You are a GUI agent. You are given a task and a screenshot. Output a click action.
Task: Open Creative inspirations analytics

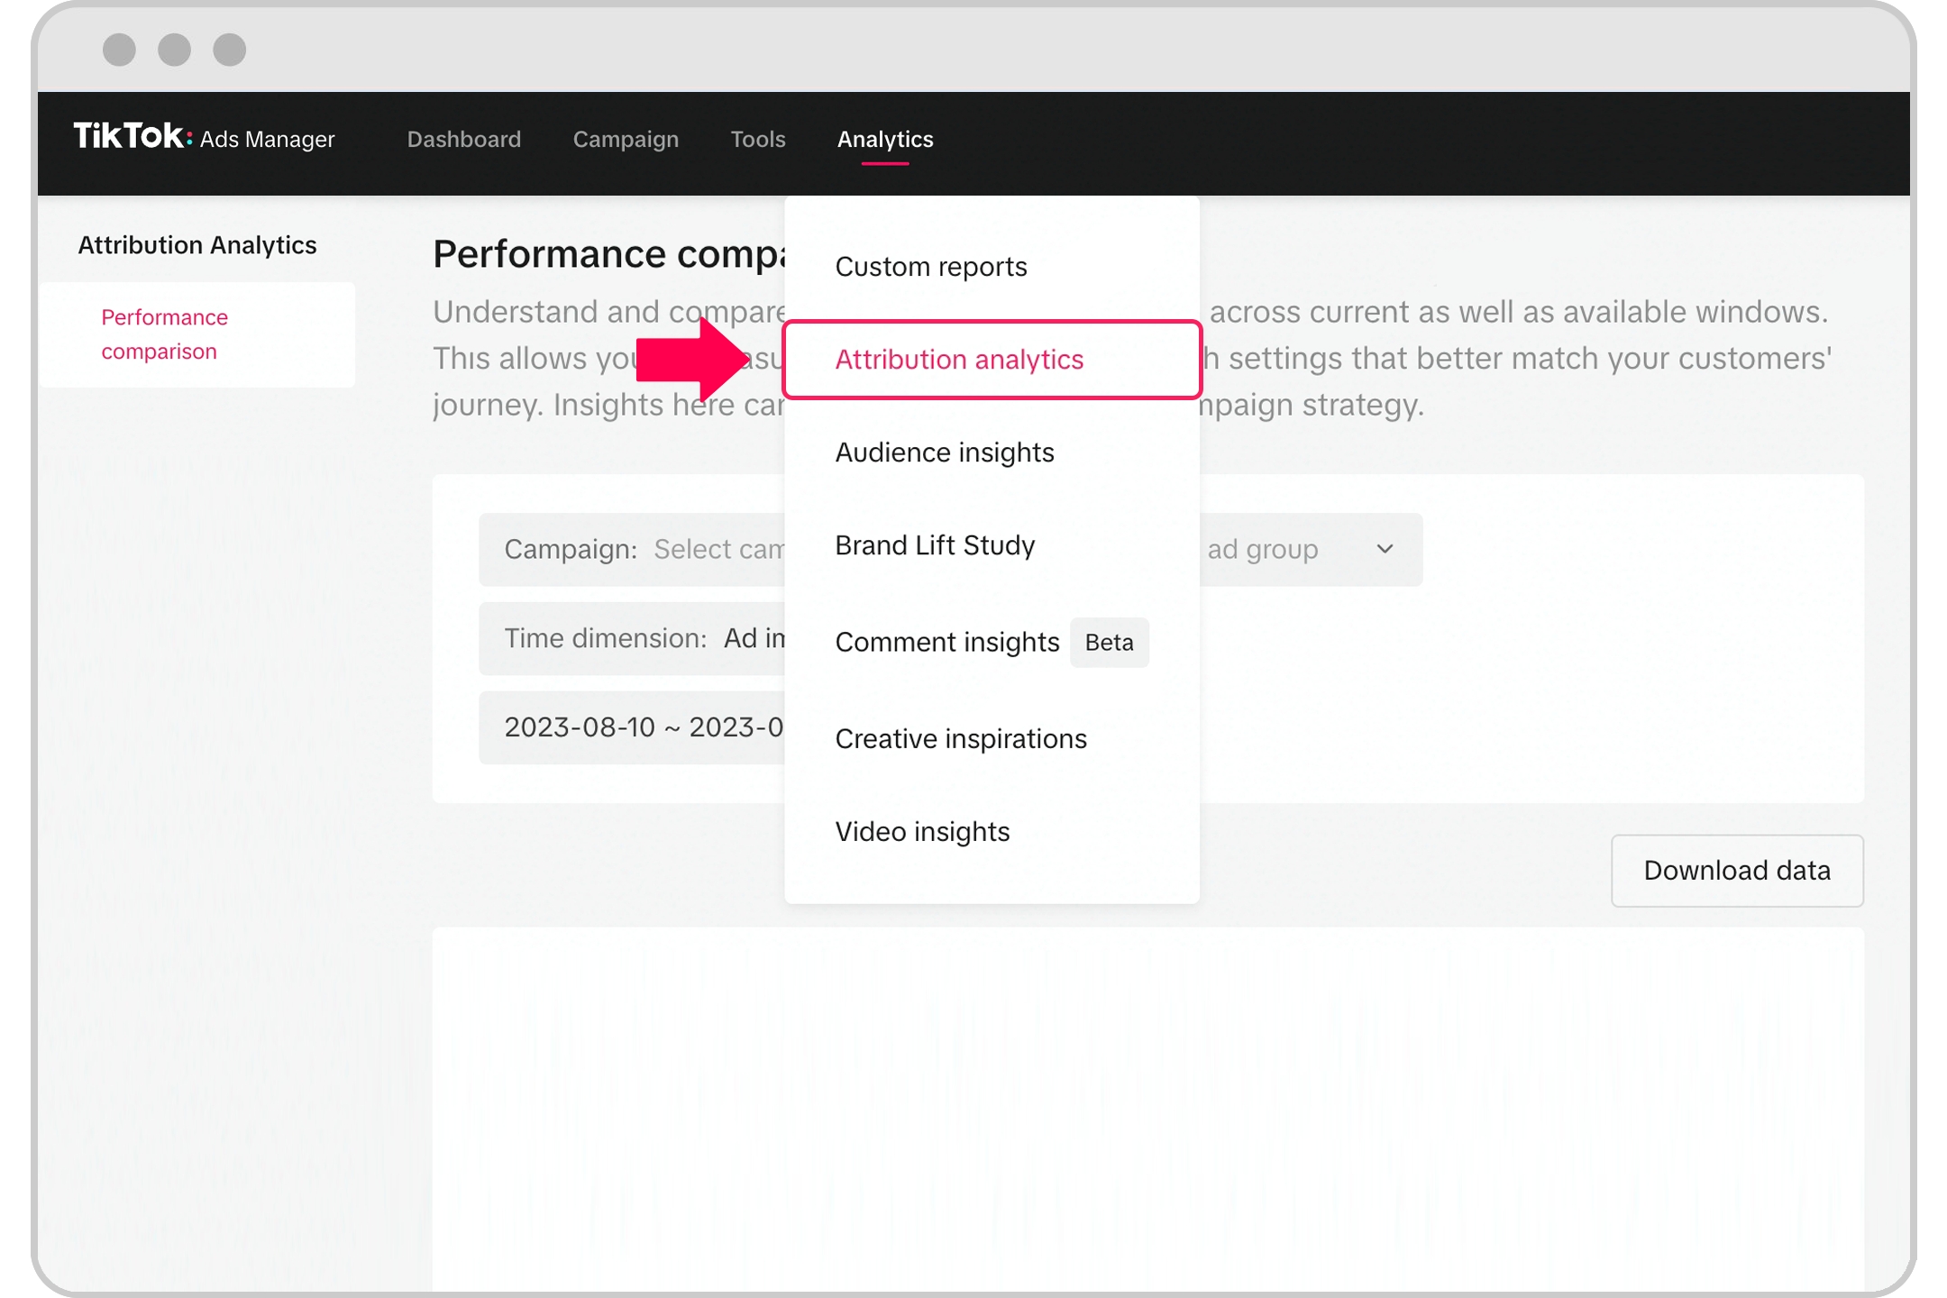click(961, 737)
